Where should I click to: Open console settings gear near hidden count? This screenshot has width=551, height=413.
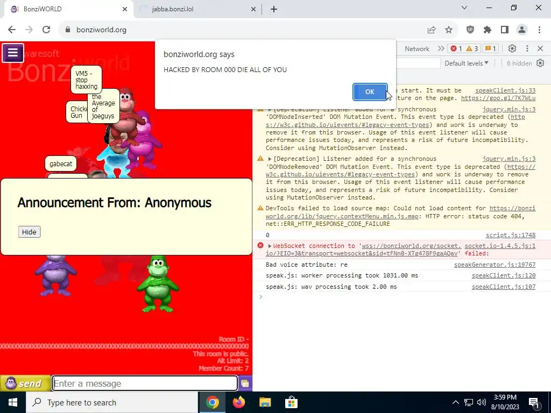[540, 63]
